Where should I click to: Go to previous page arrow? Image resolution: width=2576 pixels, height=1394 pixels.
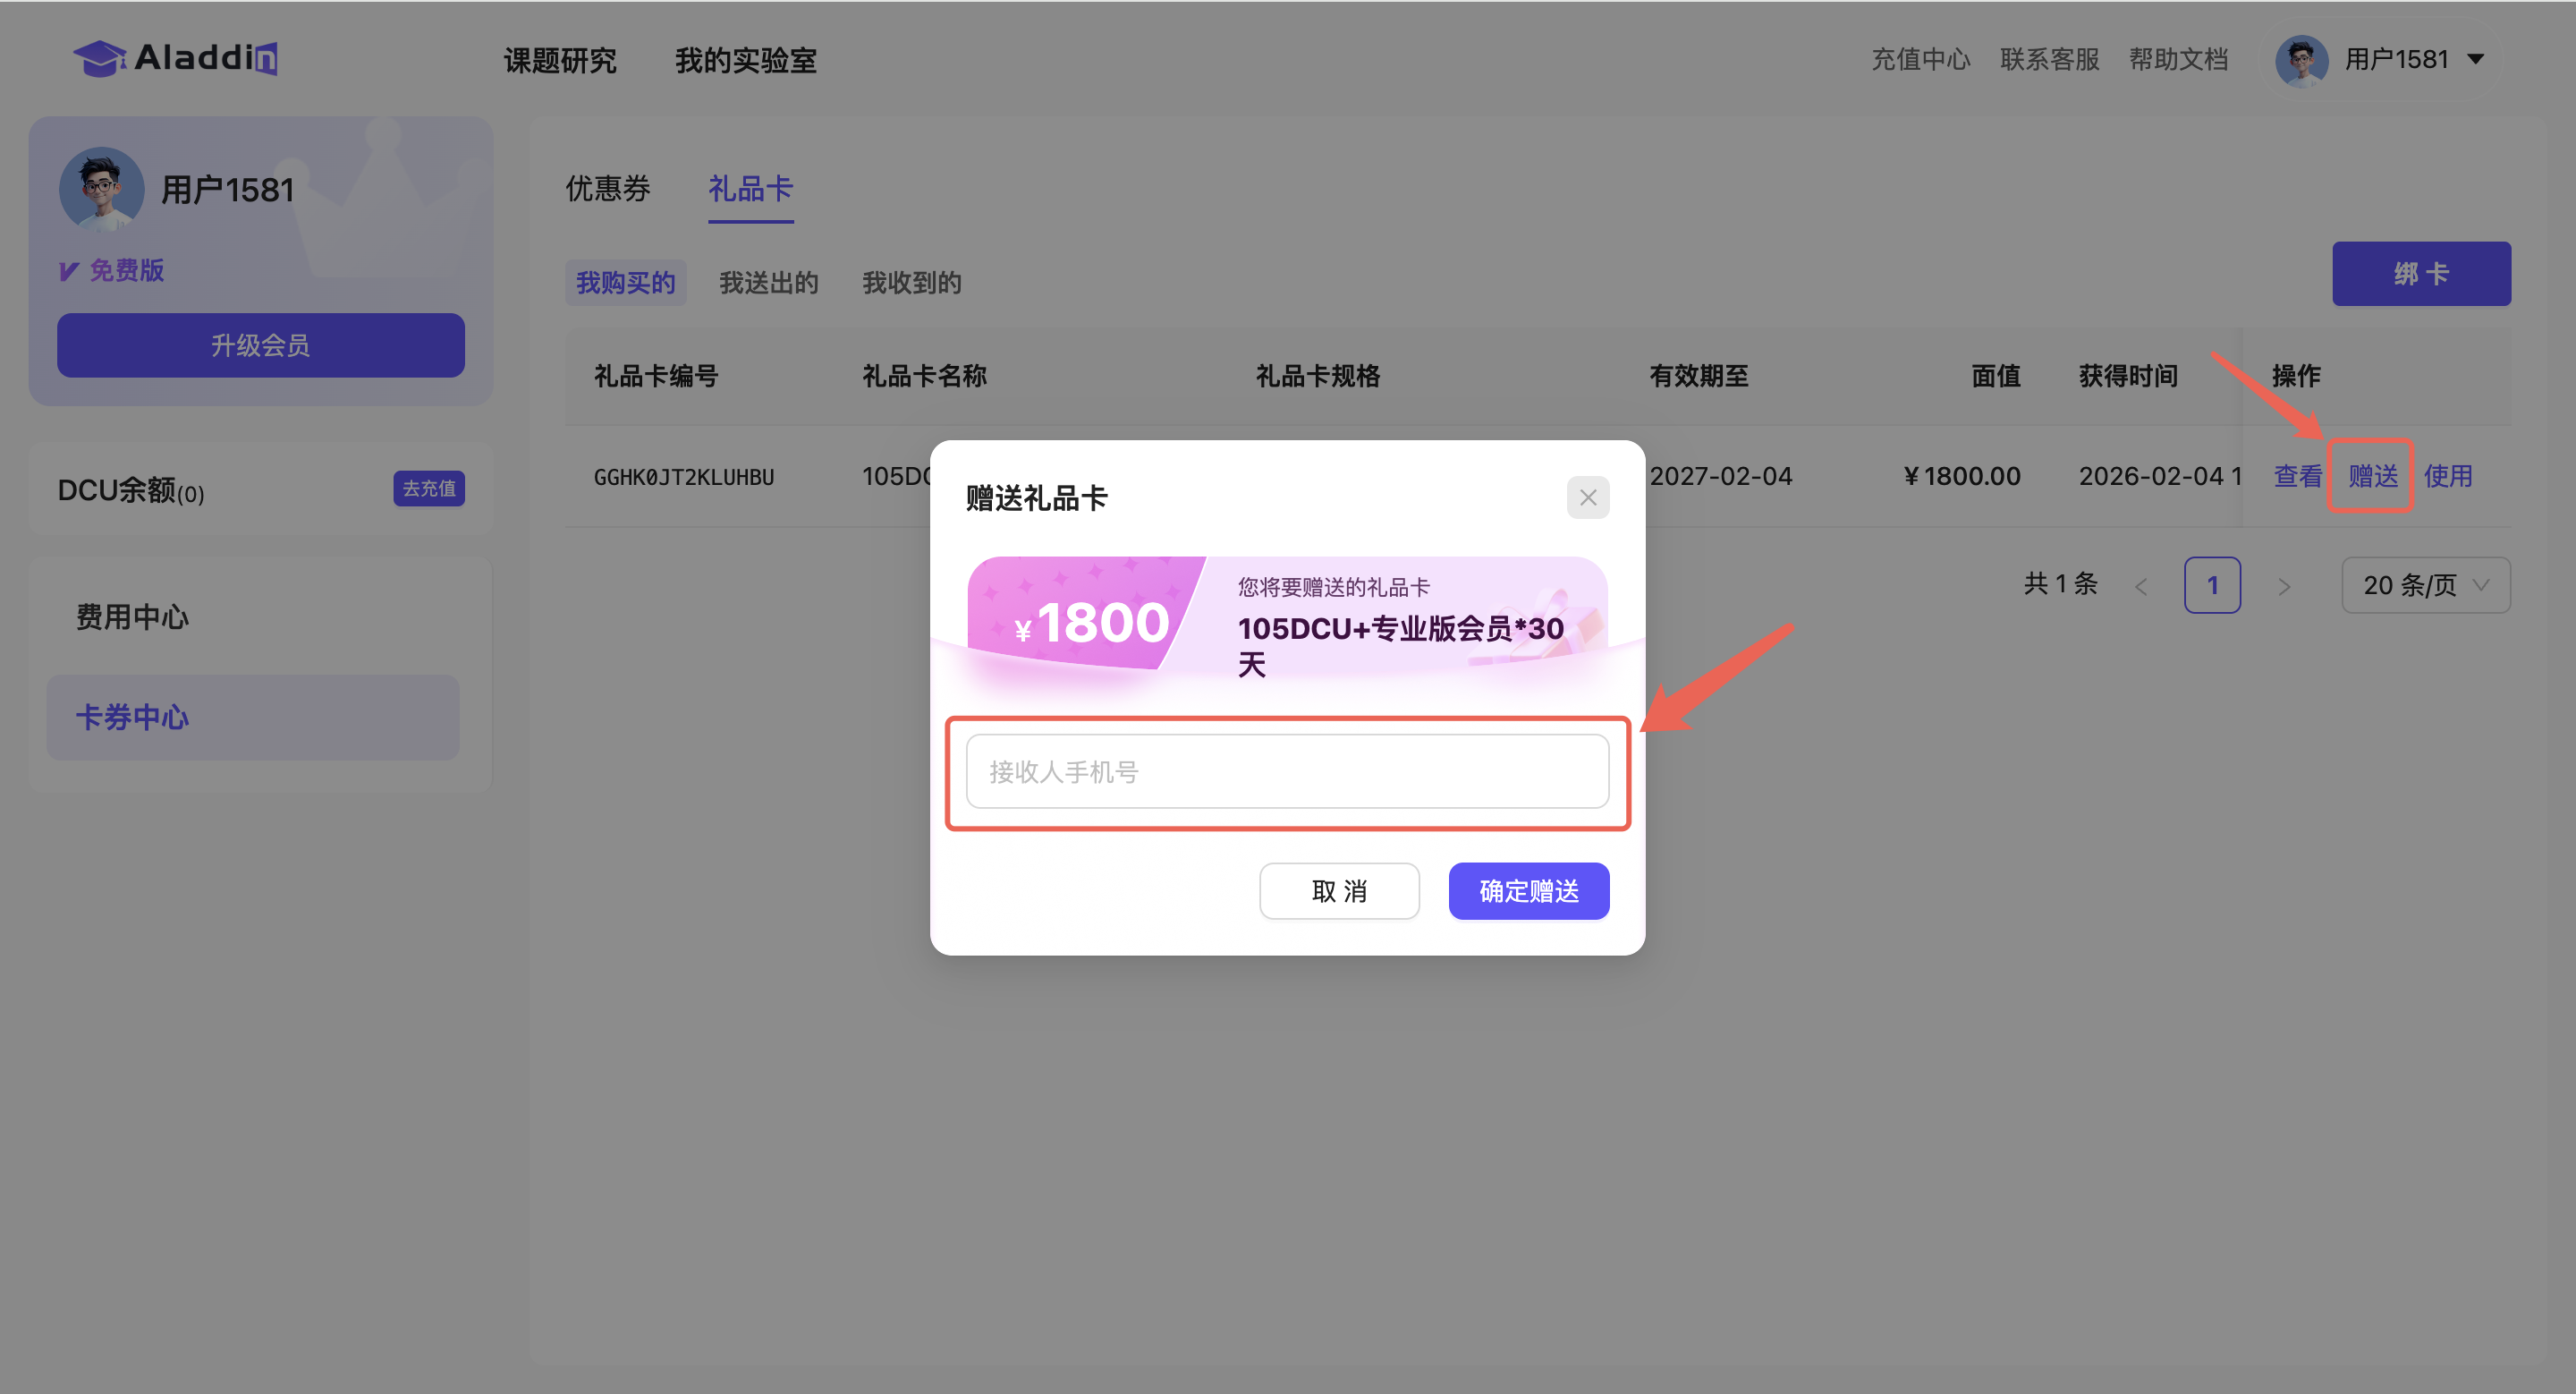[2141, 586]
